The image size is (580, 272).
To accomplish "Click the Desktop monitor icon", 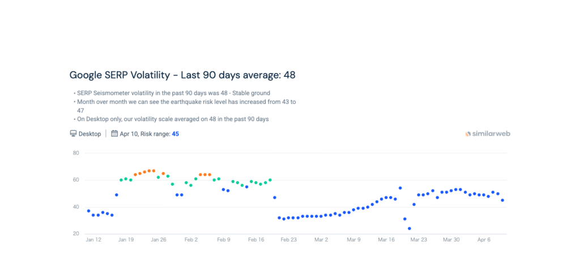I will click(x=73, y=134).
